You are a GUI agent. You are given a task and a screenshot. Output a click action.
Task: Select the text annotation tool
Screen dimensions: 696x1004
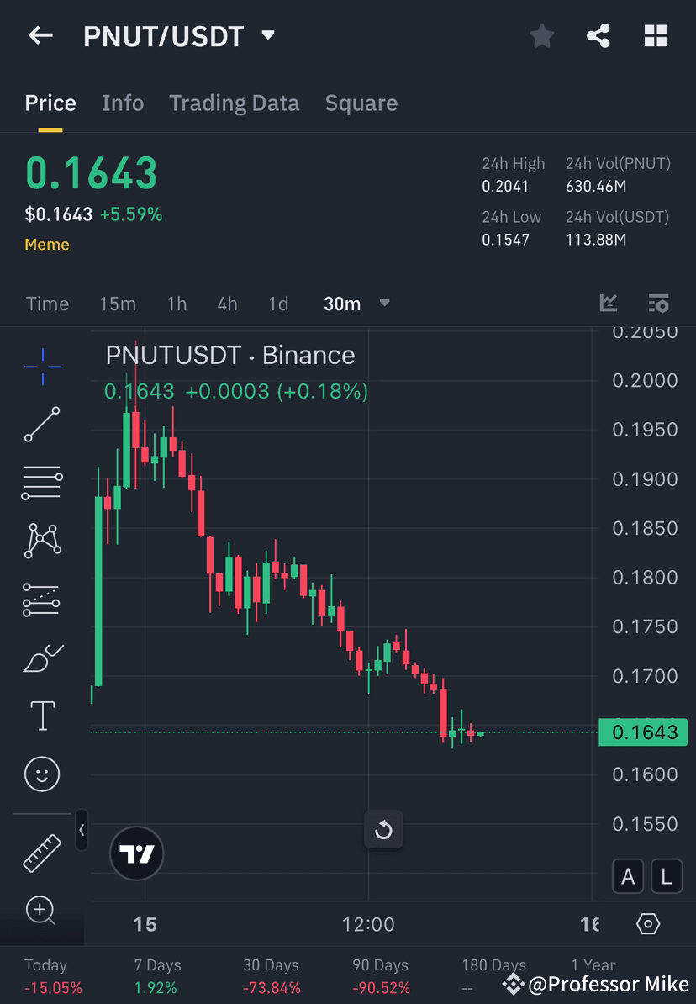[x=42, y=716]
